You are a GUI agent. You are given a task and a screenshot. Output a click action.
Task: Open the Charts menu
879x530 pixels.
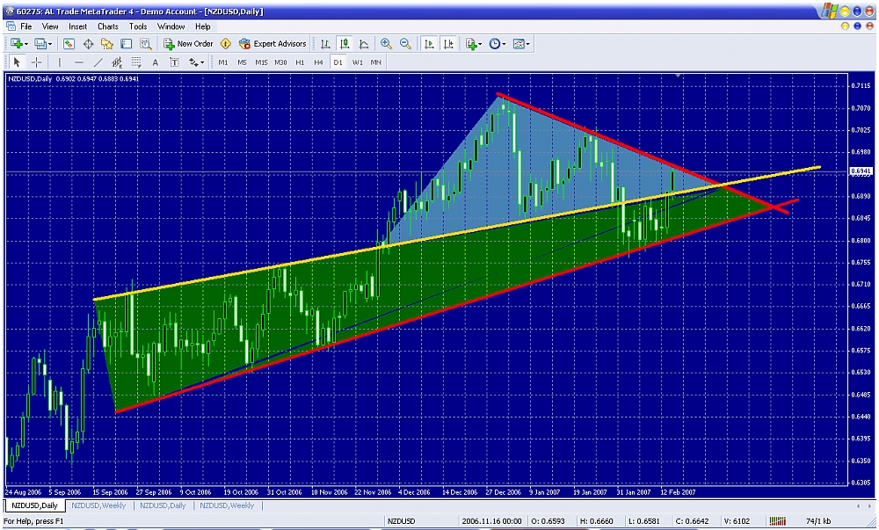coord(108,26)
